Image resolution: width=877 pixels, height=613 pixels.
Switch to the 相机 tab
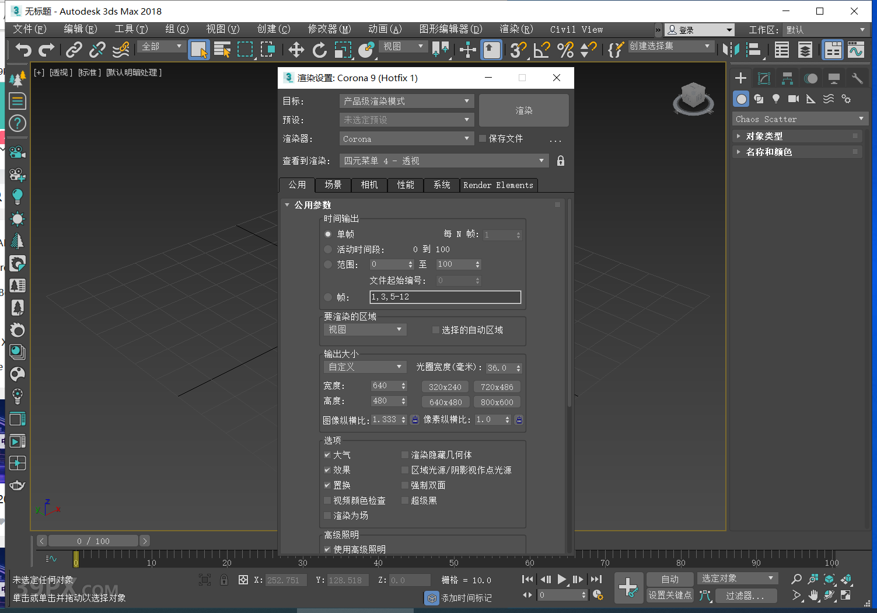click(x=369, y=185)
